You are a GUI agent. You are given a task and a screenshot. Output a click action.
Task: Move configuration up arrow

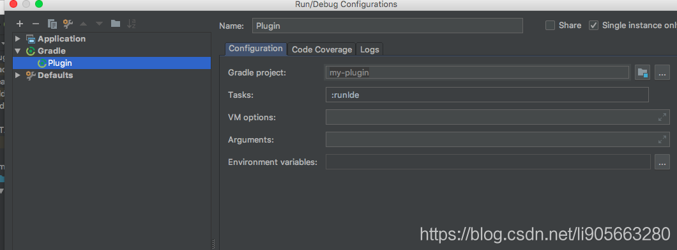(x=83, y=24)
